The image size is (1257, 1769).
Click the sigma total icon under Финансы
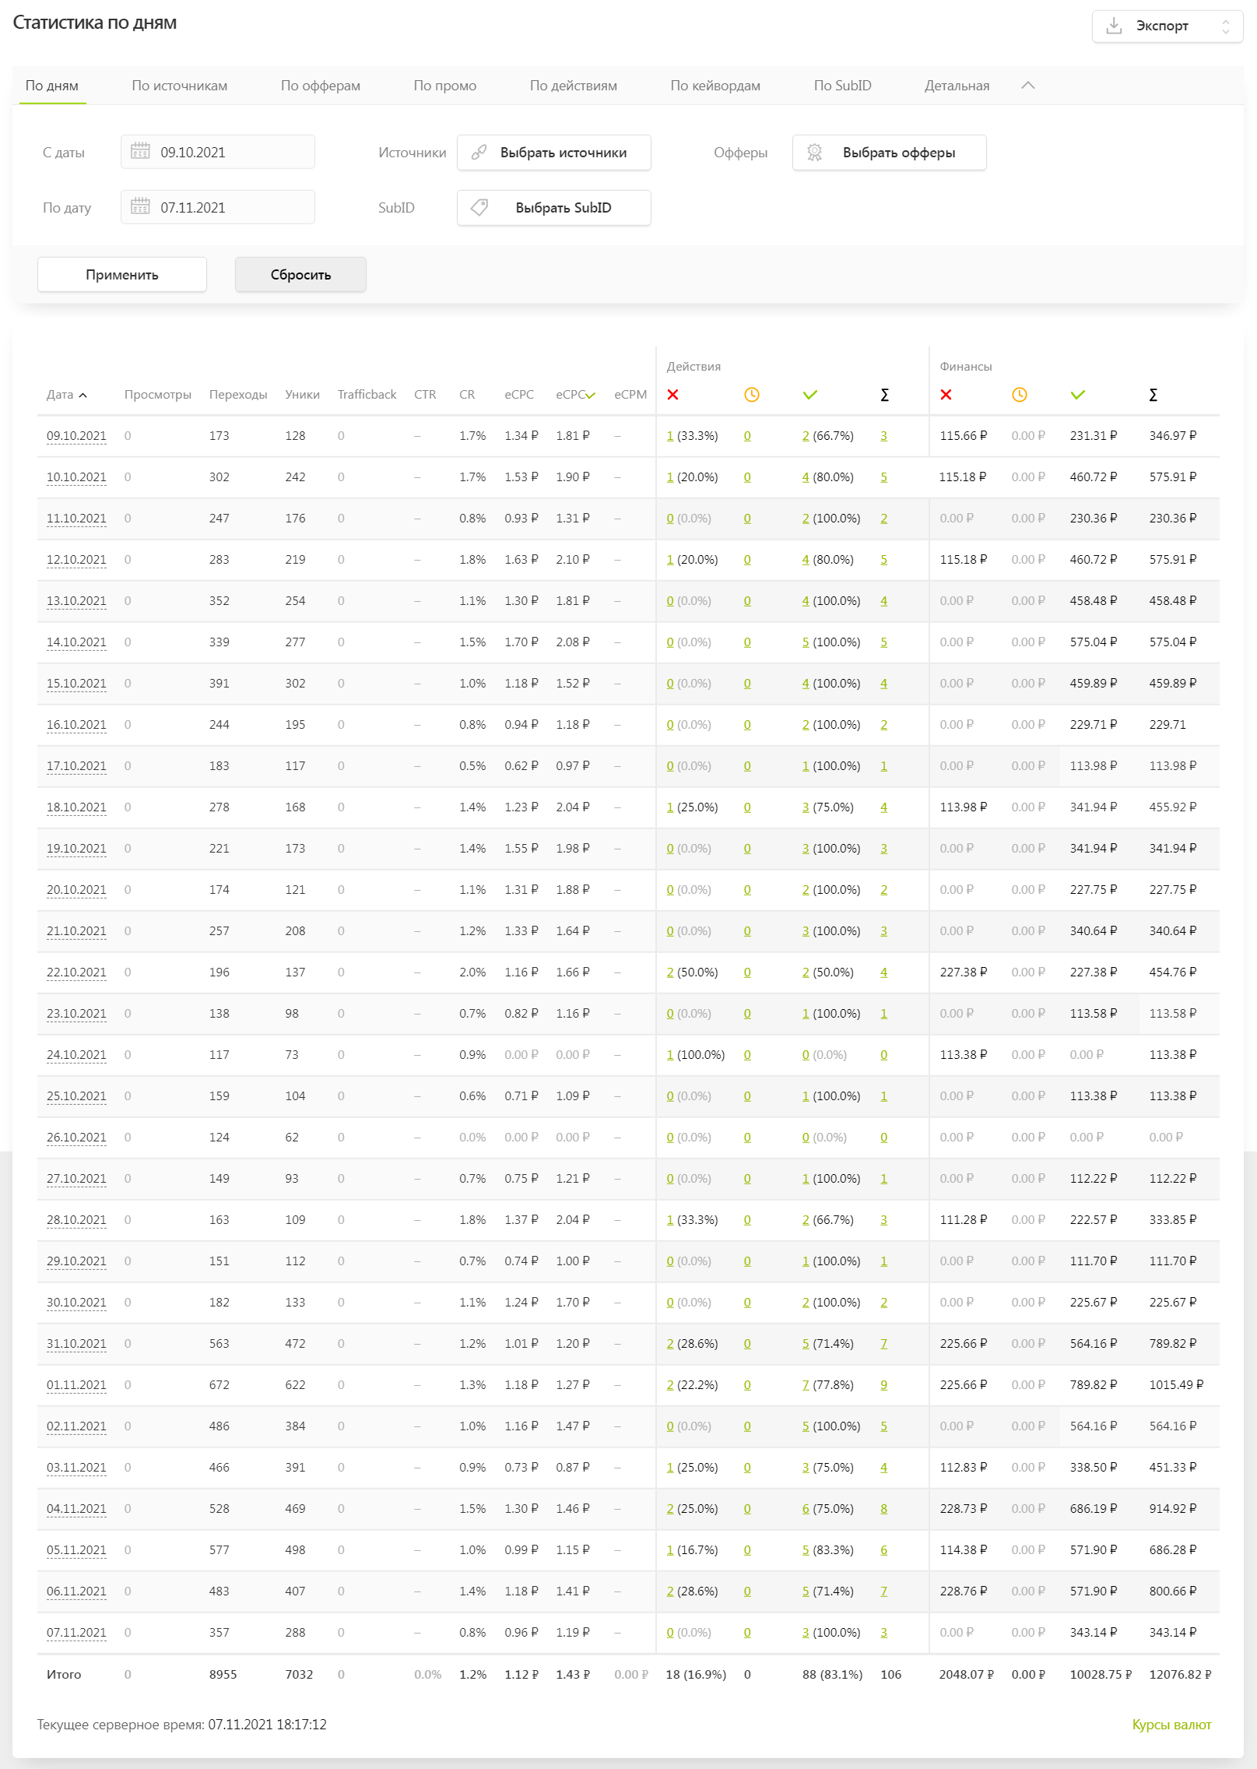(1153, 395)
